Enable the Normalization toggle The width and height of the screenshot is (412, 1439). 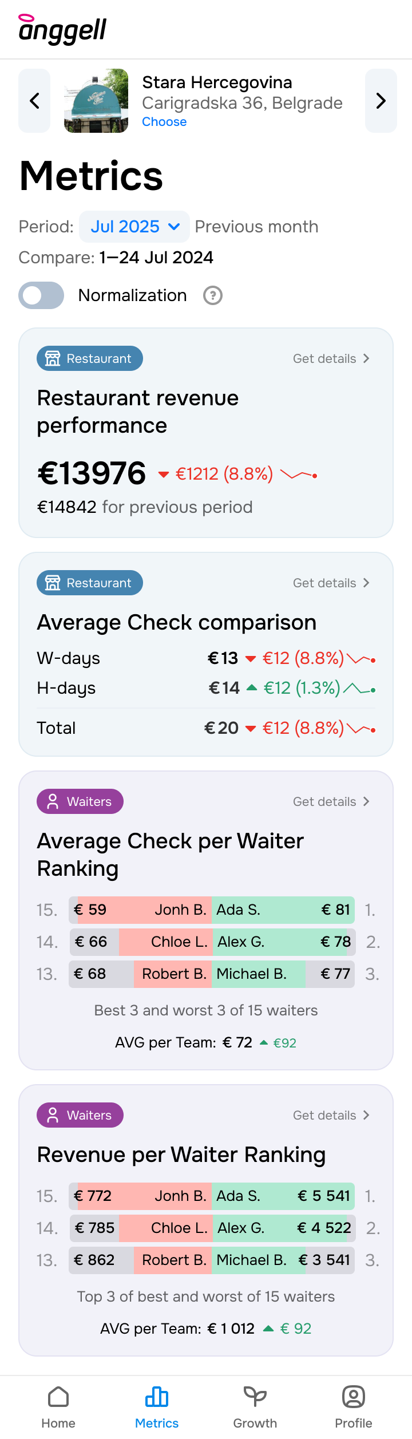click(41, 295)
